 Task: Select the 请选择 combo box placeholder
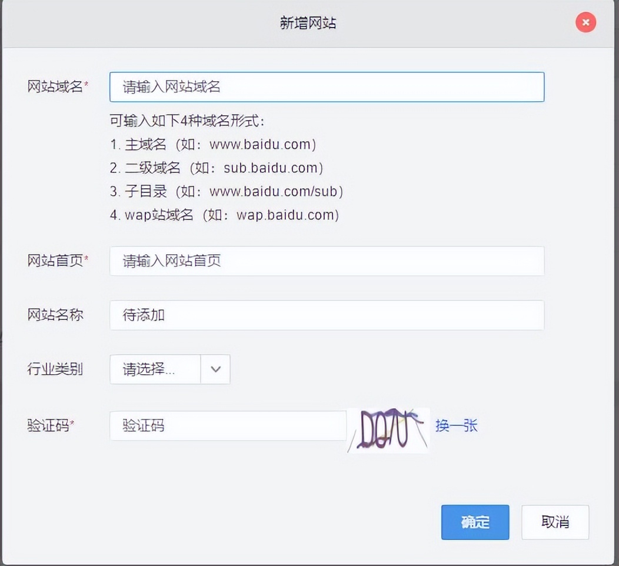coord(155,369)
